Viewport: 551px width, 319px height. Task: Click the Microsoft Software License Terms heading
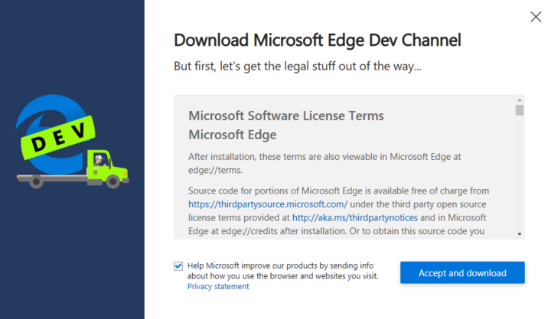(285, 116)
